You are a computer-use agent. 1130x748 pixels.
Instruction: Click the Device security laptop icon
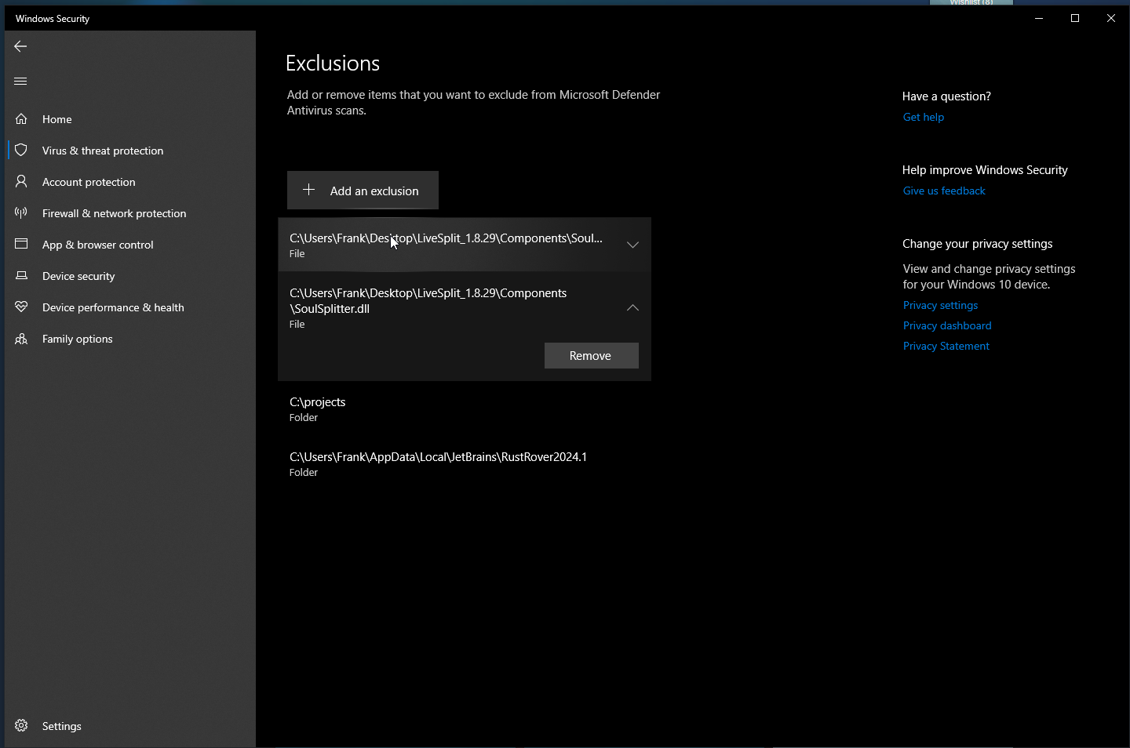coord(21,275)
